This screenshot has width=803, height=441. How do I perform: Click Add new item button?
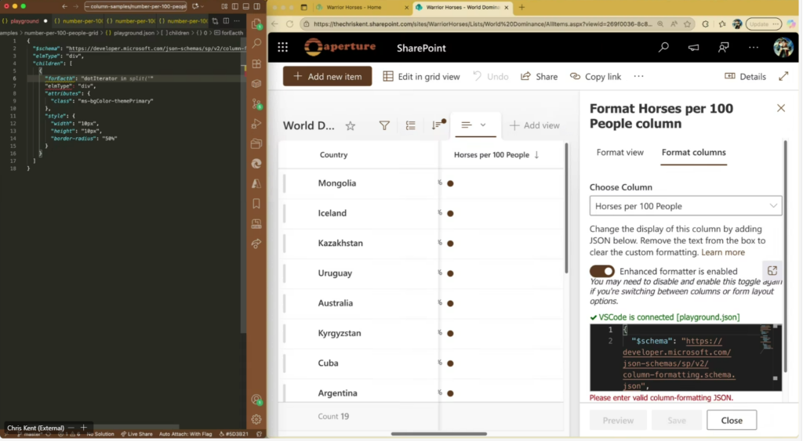327,76
